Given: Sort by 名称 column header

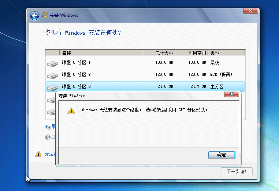Looking at the screenshot, I should [x=101, y=53].
